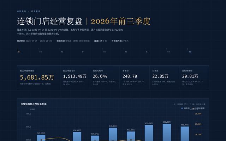Click the 连锁门店经营复盘 page heading

pyautogui.click(x=50, y=21)
